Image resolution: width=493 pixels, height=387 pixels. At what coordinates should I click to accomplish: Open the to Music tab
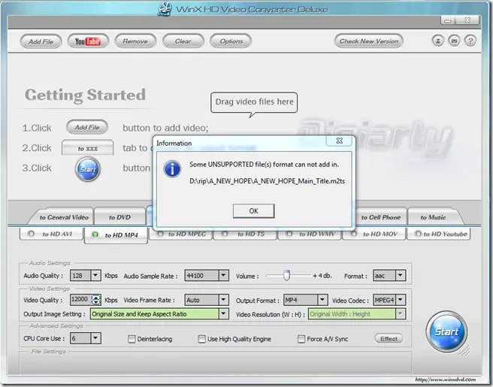coord(432,217)
